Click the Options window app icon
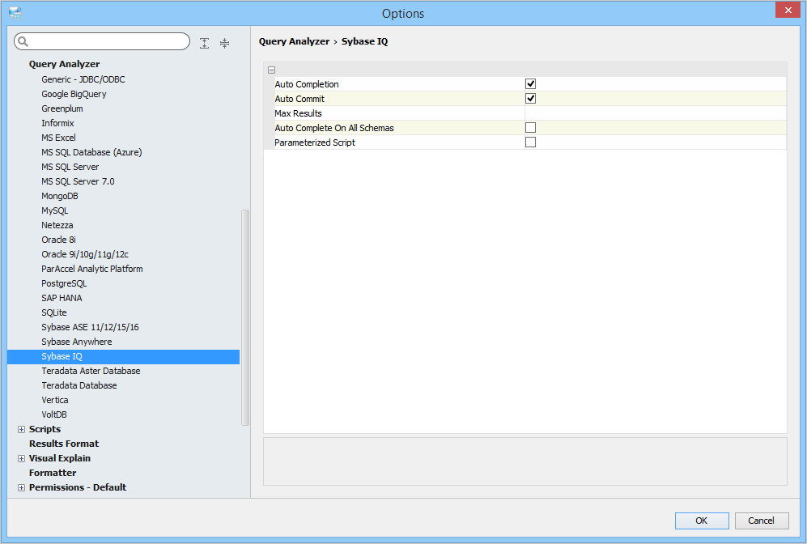This screenshot has width=807, height=544. (x=15, y=13)
